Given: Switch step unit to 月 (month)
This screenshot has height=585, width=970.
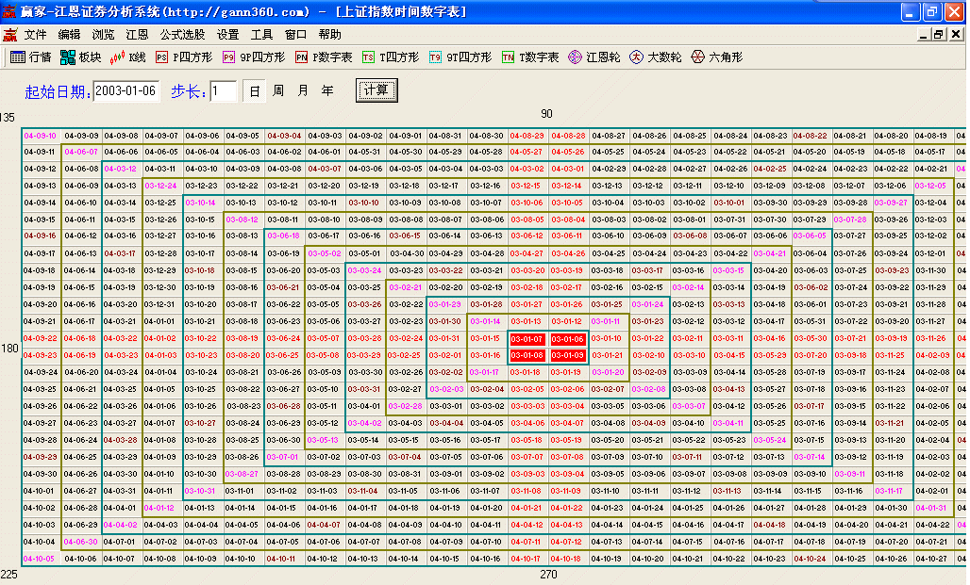Looking at the screenshot, I should point(303,91).
